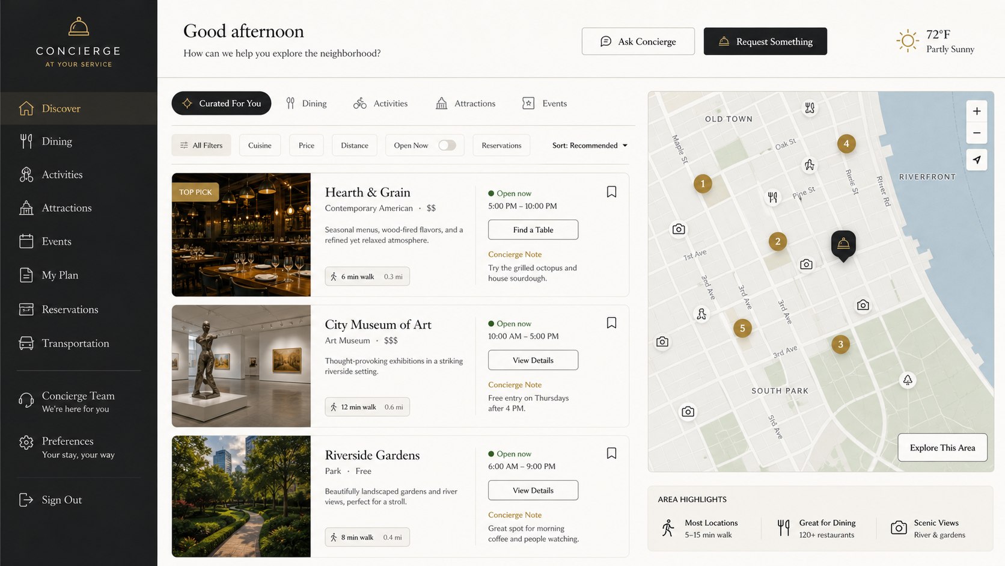Click the TOP PICK badge
1005x566 pixels.
195,192
